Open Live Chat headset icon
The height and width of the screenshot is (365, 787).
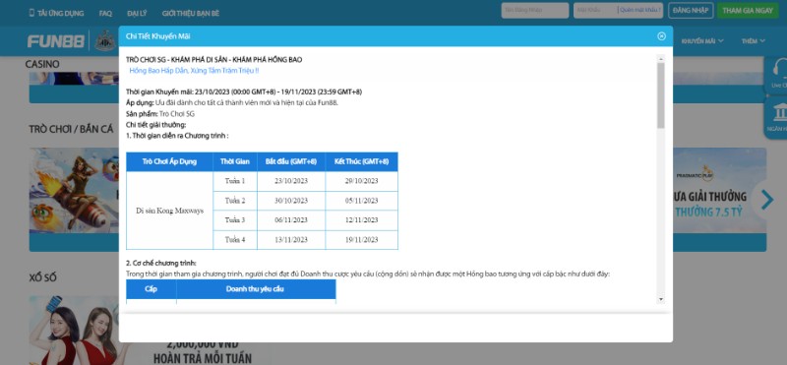[779, 70]
